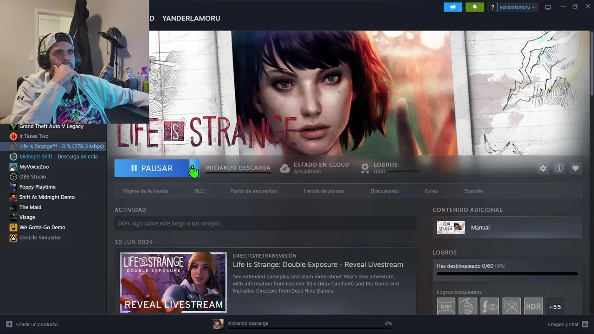
Task: Open Amigos y chat panel
Action: pos(563,324)
